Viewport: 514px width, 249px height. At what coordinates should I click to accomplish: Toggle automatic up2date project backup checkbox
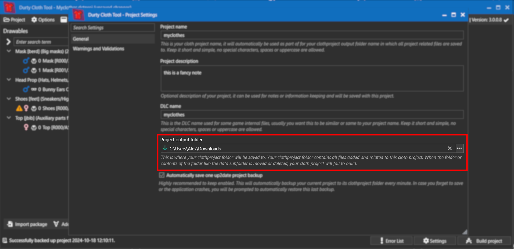(x=162, y=175)
